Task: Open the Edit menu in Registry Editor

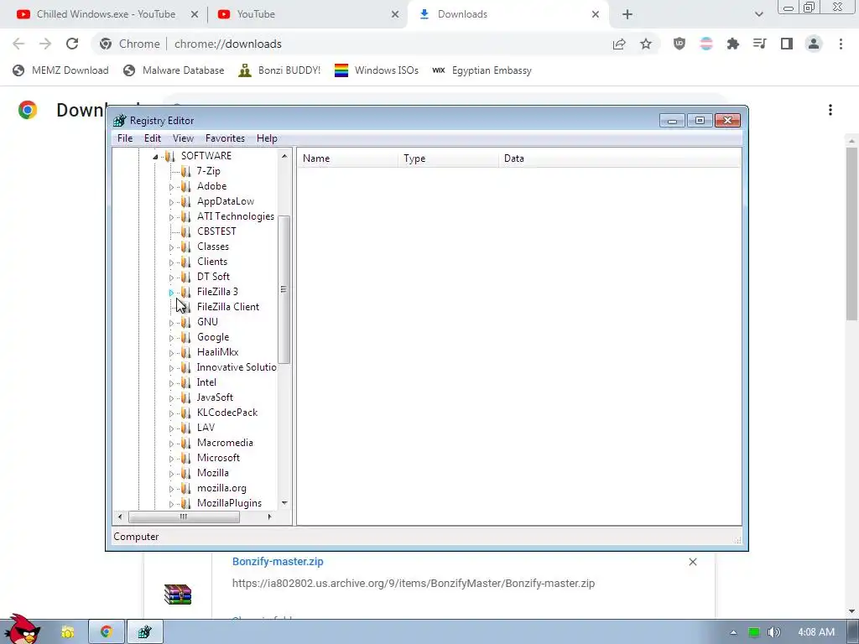Action: tap(153, 138)
